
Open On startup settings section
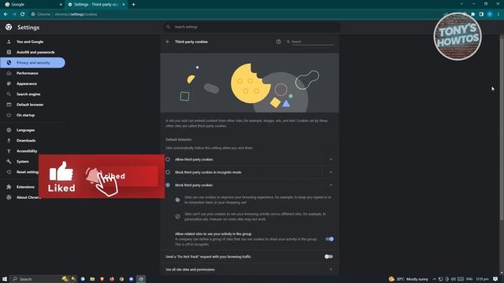pos(25,115)
